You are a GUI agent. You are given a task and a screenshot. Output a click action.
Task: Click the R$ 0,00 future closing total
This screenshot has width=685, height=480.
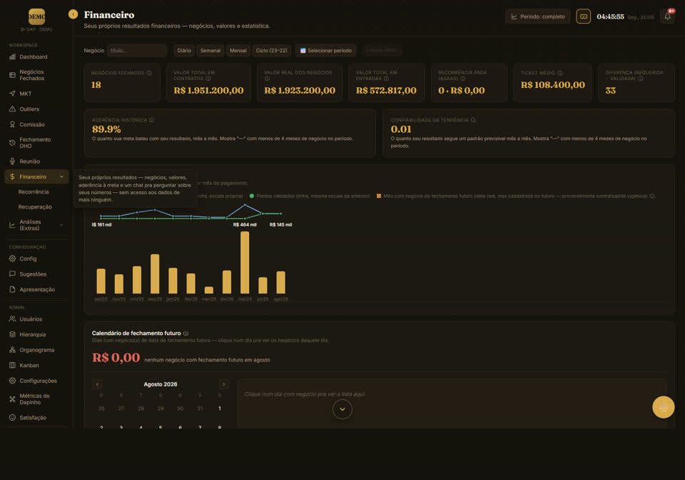coord(116,358)
